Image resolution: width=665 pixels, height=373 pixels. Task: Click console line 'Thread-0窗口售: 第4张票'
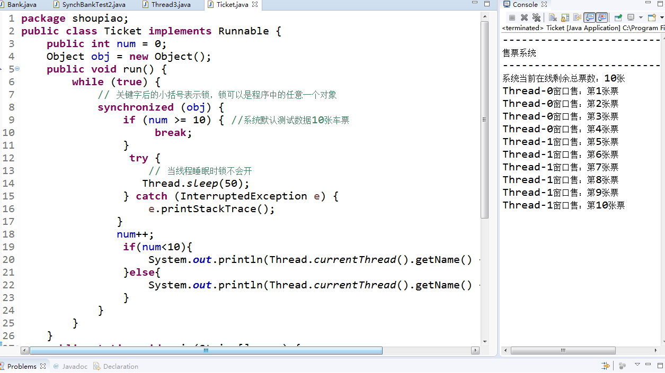[x=561, y=129]
